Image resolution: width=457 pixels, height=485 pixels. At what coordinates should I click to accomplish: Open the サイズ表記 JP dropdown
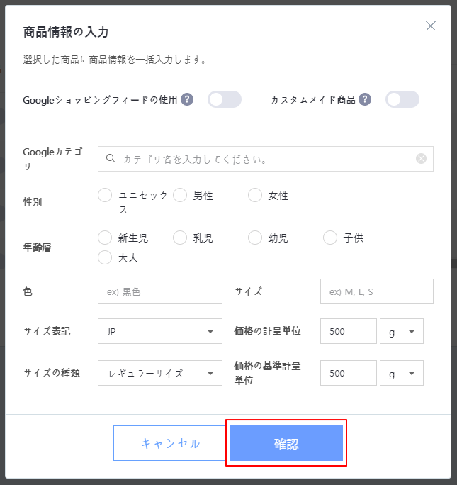tap(160, 331)
